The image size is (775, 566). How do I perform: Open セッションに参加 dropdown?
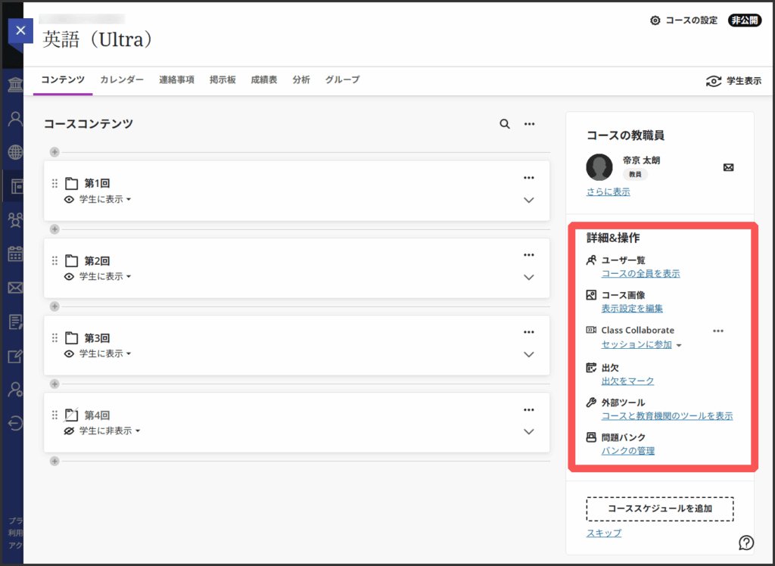(x=642, y=345)
